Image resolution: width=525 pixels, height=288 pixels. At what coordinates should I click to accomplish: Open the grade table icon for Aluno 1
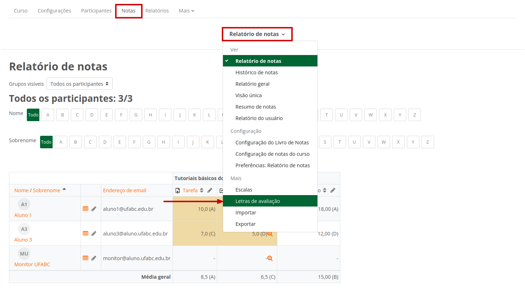[x=86, y=209]
